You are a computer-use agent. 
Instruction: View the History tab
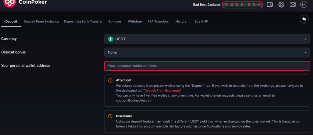tap(181, 22)
